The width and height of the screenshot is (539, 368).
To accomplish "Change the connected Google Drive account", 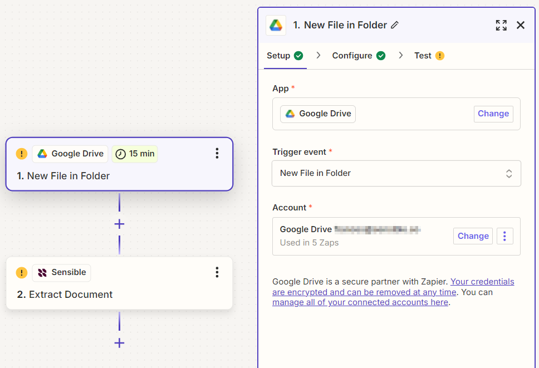I will click(473, 236).
